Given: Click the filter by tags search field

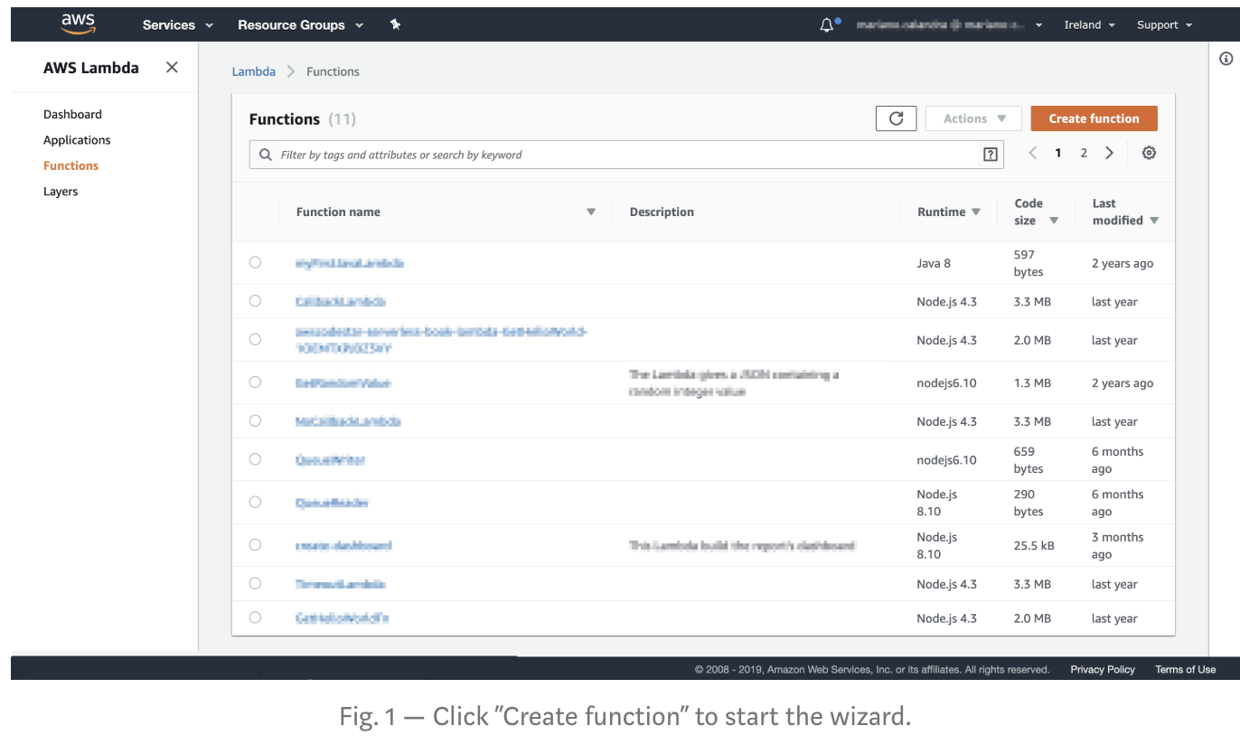Looking at the screenshot, I should pyautogui.click(x=626, y=155).
